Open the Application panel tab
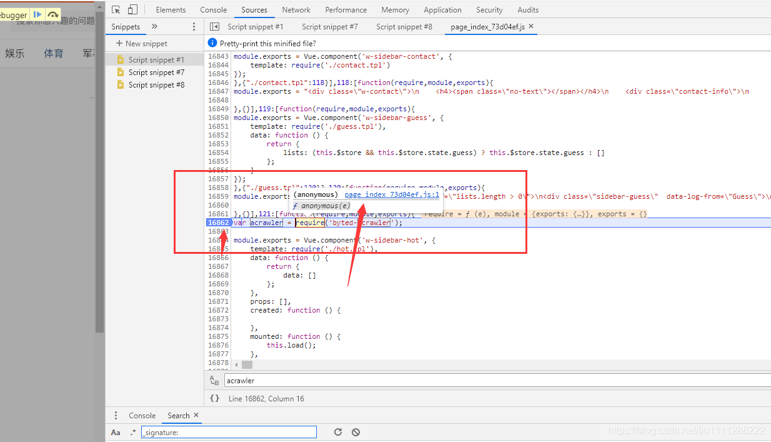The height and width of the screenshot is (442, 771). tap(442, 10)
